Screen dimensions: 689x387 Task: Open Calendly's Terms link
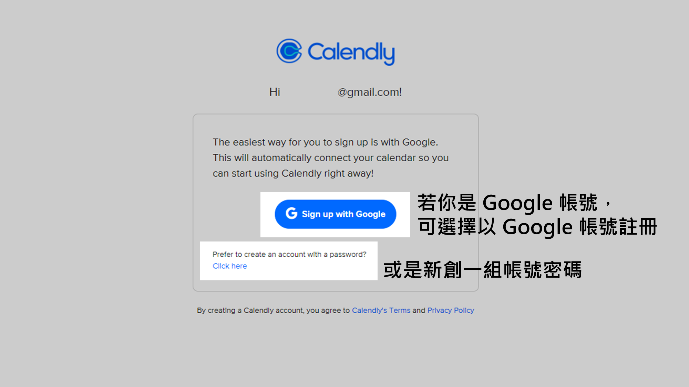click(x=381, y=310)
